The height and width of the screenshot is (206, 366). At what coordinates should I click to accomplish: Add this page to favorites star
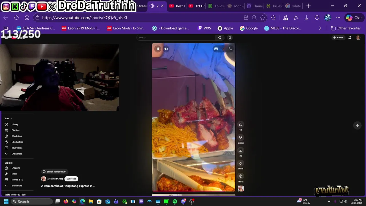click(x=262, y=18)
